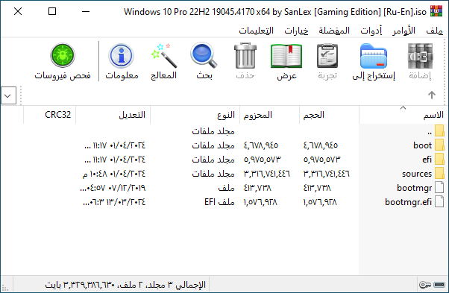Click the up one level arrow

point(432,95)
